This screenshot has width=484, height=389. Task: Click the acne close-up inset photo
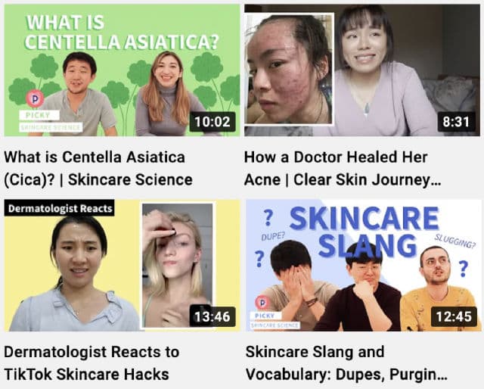289,69
